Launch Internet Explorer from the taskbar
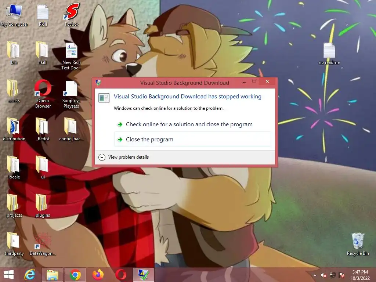The width and height of the screenshot is (376, 282). pos(30,275)
